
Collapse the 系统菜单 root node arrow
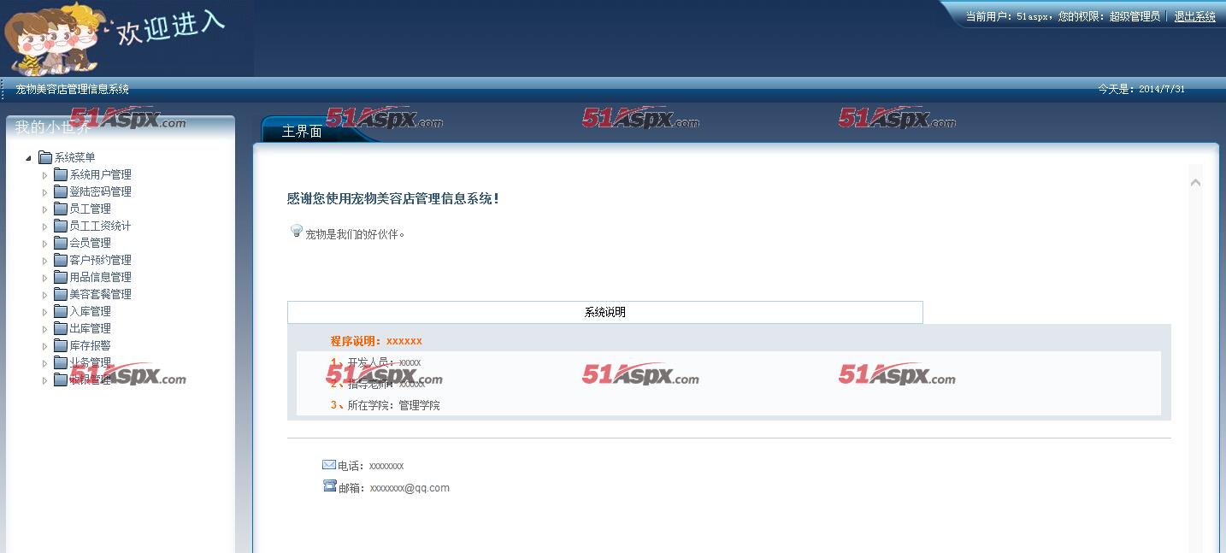(x=29, y=158)
